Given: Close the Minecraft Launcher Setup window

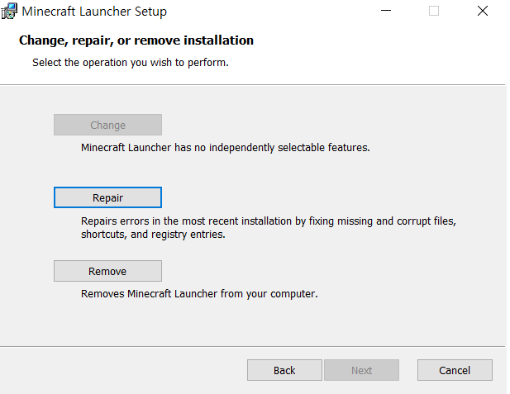Looking at the screenshot, I should 483,12.
